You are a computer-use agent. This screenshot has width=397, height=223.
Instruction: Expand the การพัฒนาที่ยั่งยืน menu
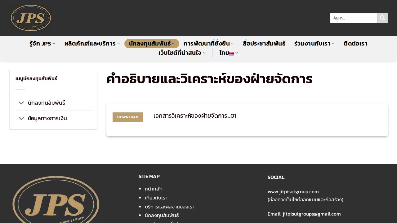[x=208, y=44]
